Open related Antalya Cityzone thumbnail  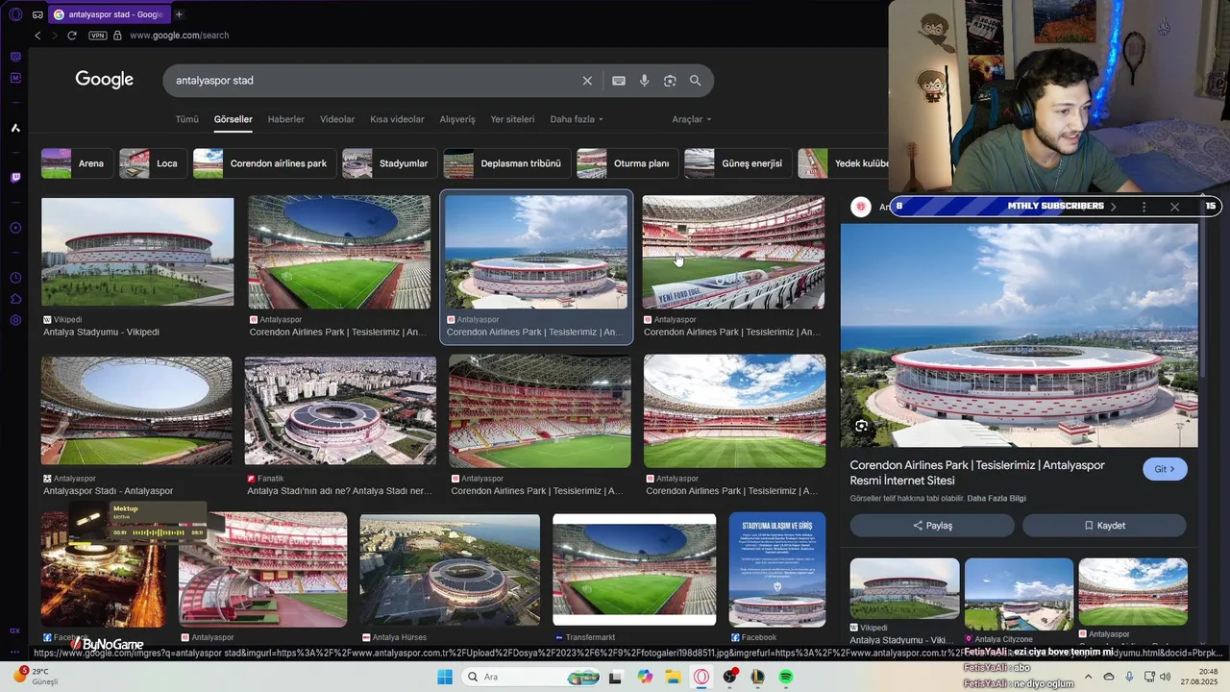pos(1019,594)
